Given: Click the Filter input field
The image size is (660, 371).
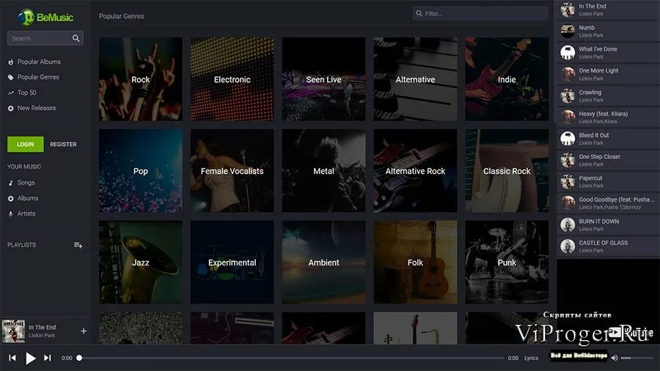Looking at the screenshot, I should pos(480,13).
